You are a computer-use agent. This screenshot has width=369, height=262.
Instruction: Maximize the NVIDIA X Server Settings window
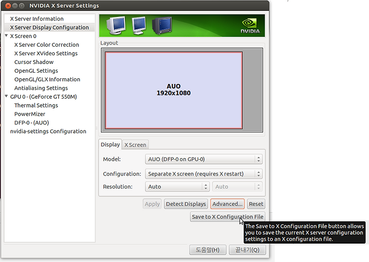coord(22,6)
